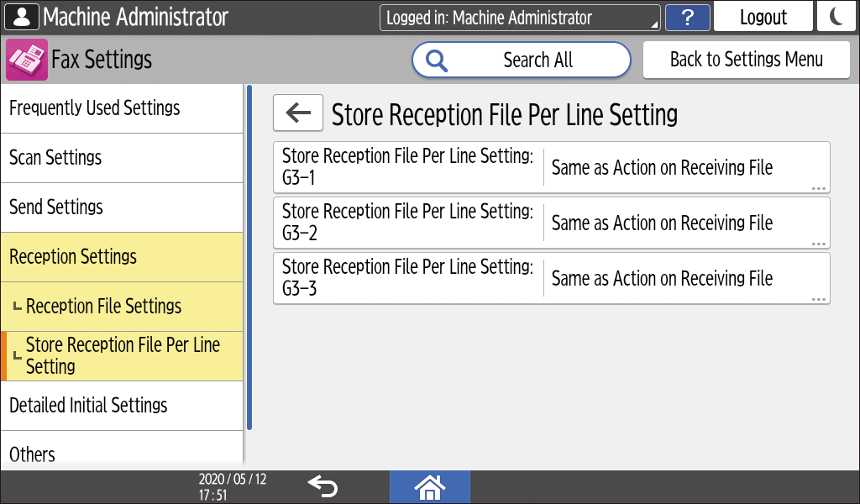
Task: Open G3-3 line setting options
Action: tap(551, 279)
